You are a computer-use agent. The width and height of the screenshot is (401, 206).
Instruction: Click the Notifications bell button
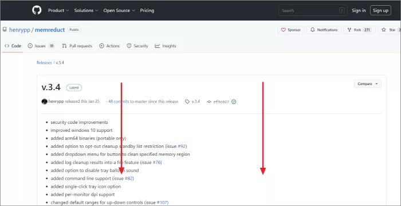click(x=324, y=30)
